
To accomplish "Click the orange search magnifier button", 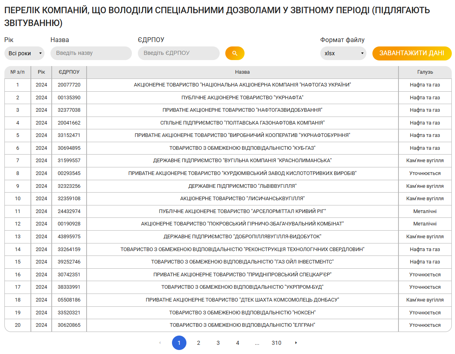I will pos(235,53).
